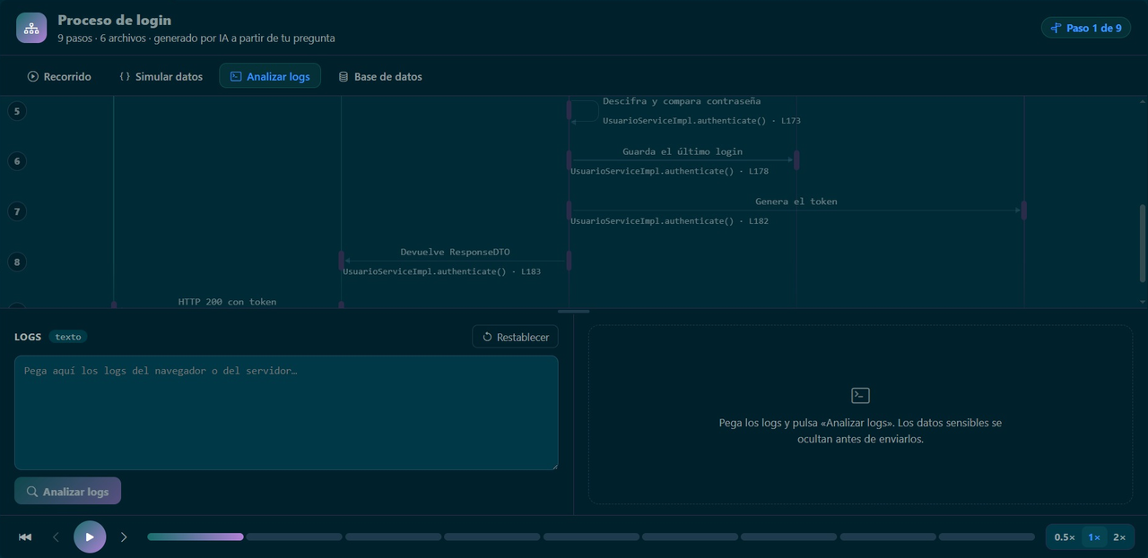The image size is (1148, 558).
Task: Click the 'Descifra y compara contraseña' label
Action: coord(682,101)
